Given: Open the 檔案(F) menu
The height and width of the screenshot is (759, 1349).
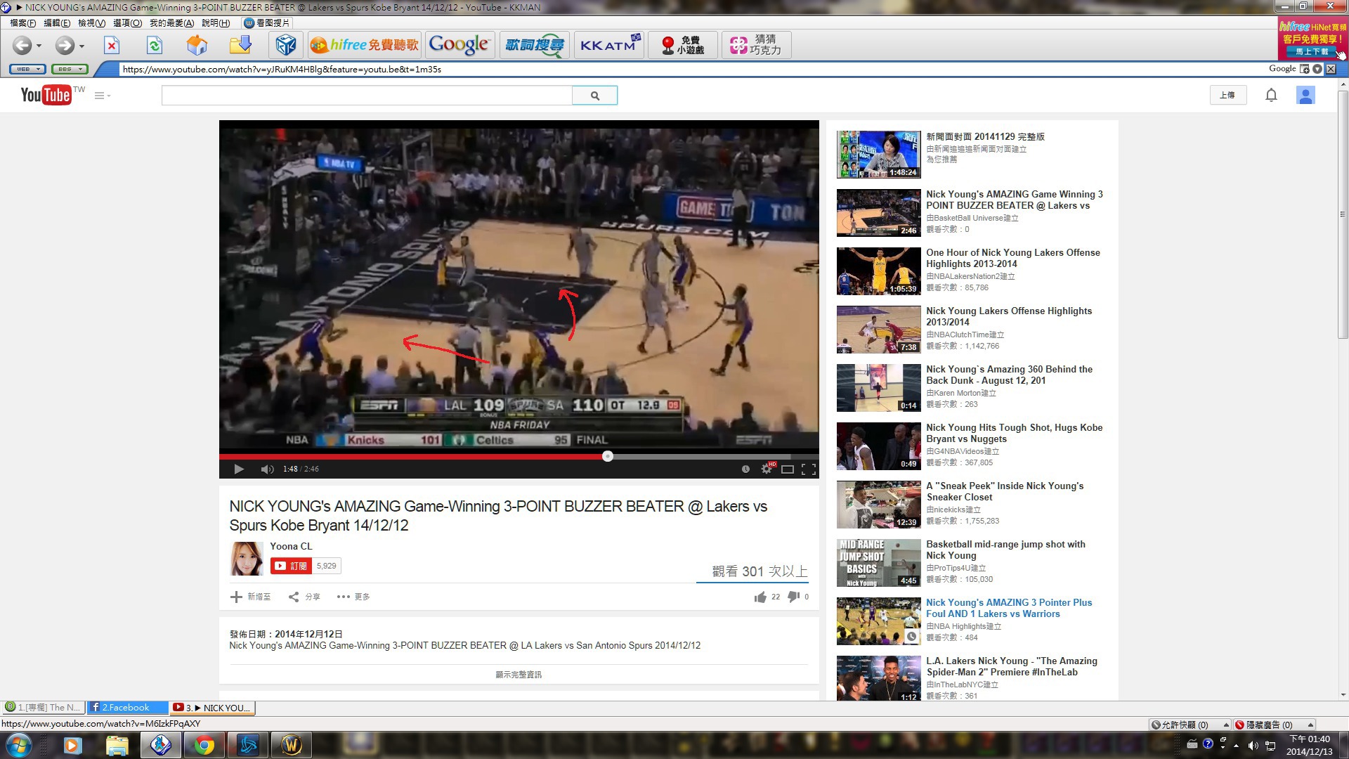Looking at the screenshot, I should 22,22.
